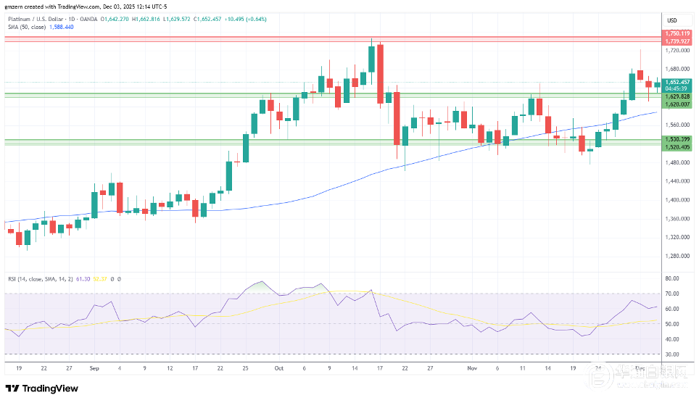The width and height of the screenshot is (699, 403).
Task: Click the 1,629.828 green price label
Action: click(677, 96)
